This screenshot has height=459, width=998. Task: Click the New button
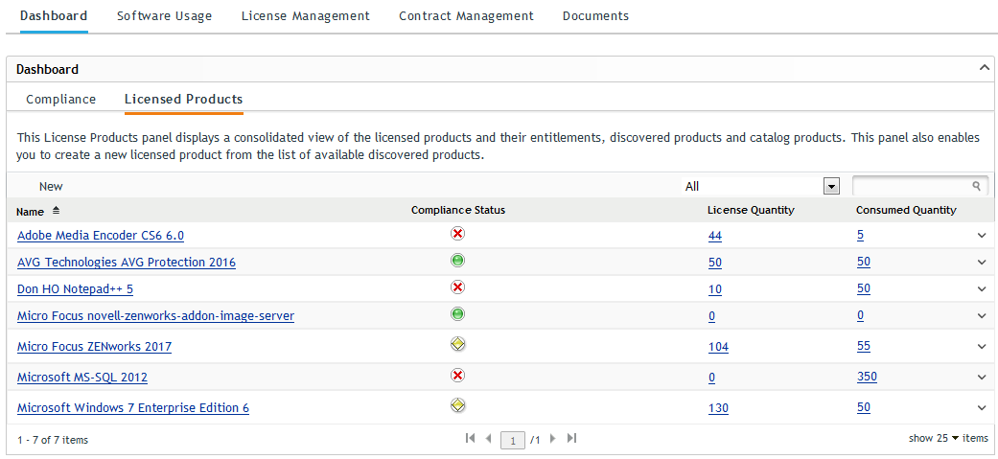point(51,186)
